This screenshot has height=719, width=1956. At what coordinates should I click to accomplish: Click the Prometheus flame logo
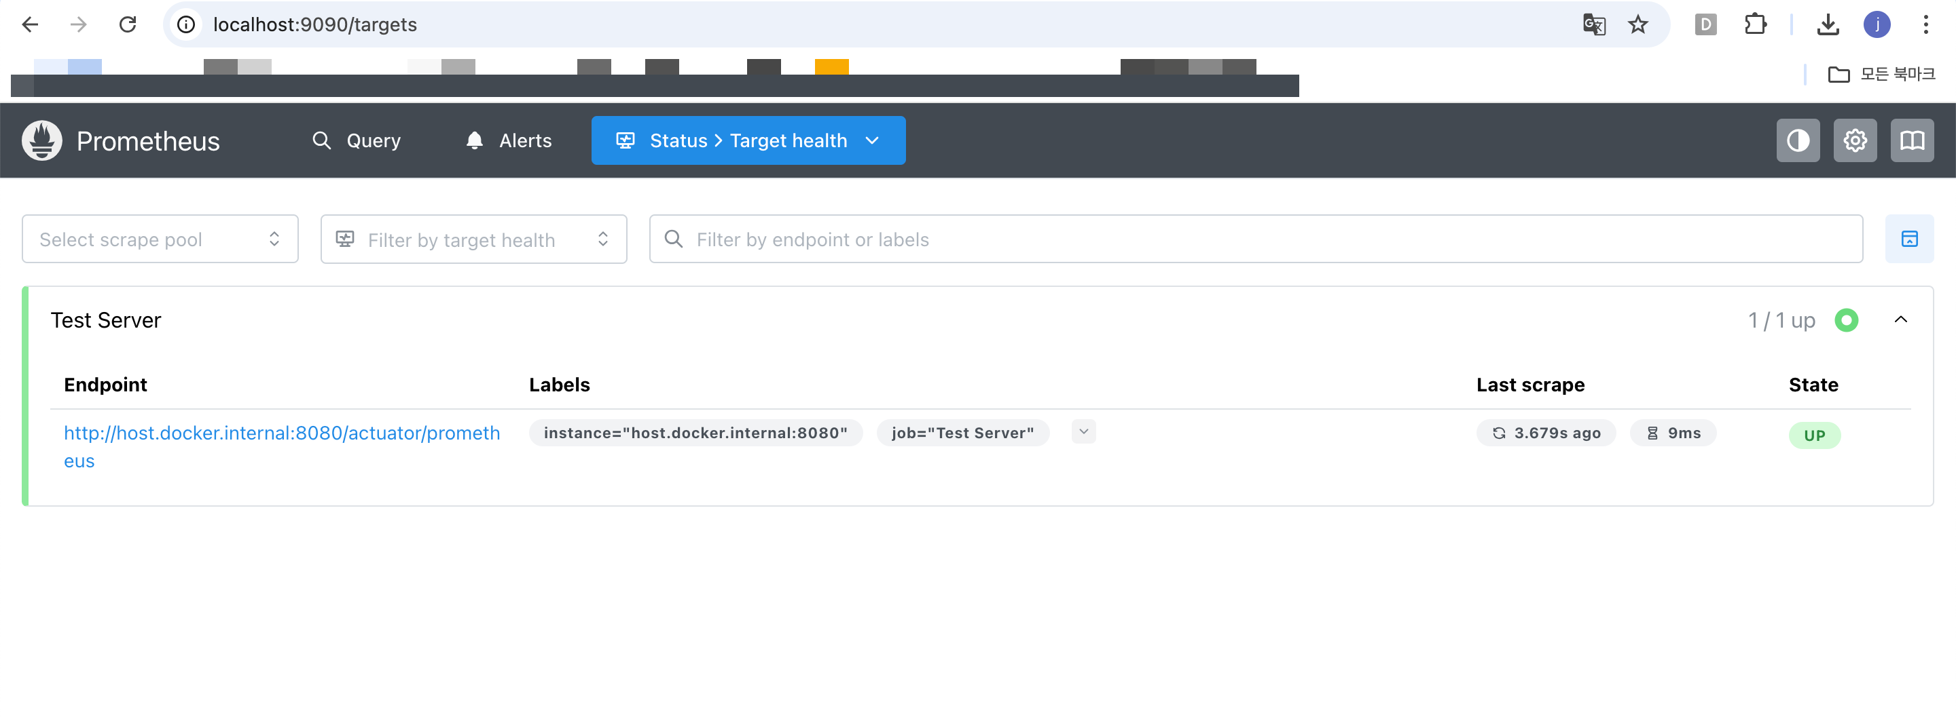[x=41, y=140]
